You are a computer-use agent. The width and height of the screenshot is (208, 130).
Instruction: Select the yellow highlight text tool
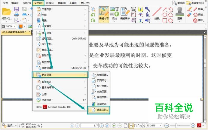(140, 9)
